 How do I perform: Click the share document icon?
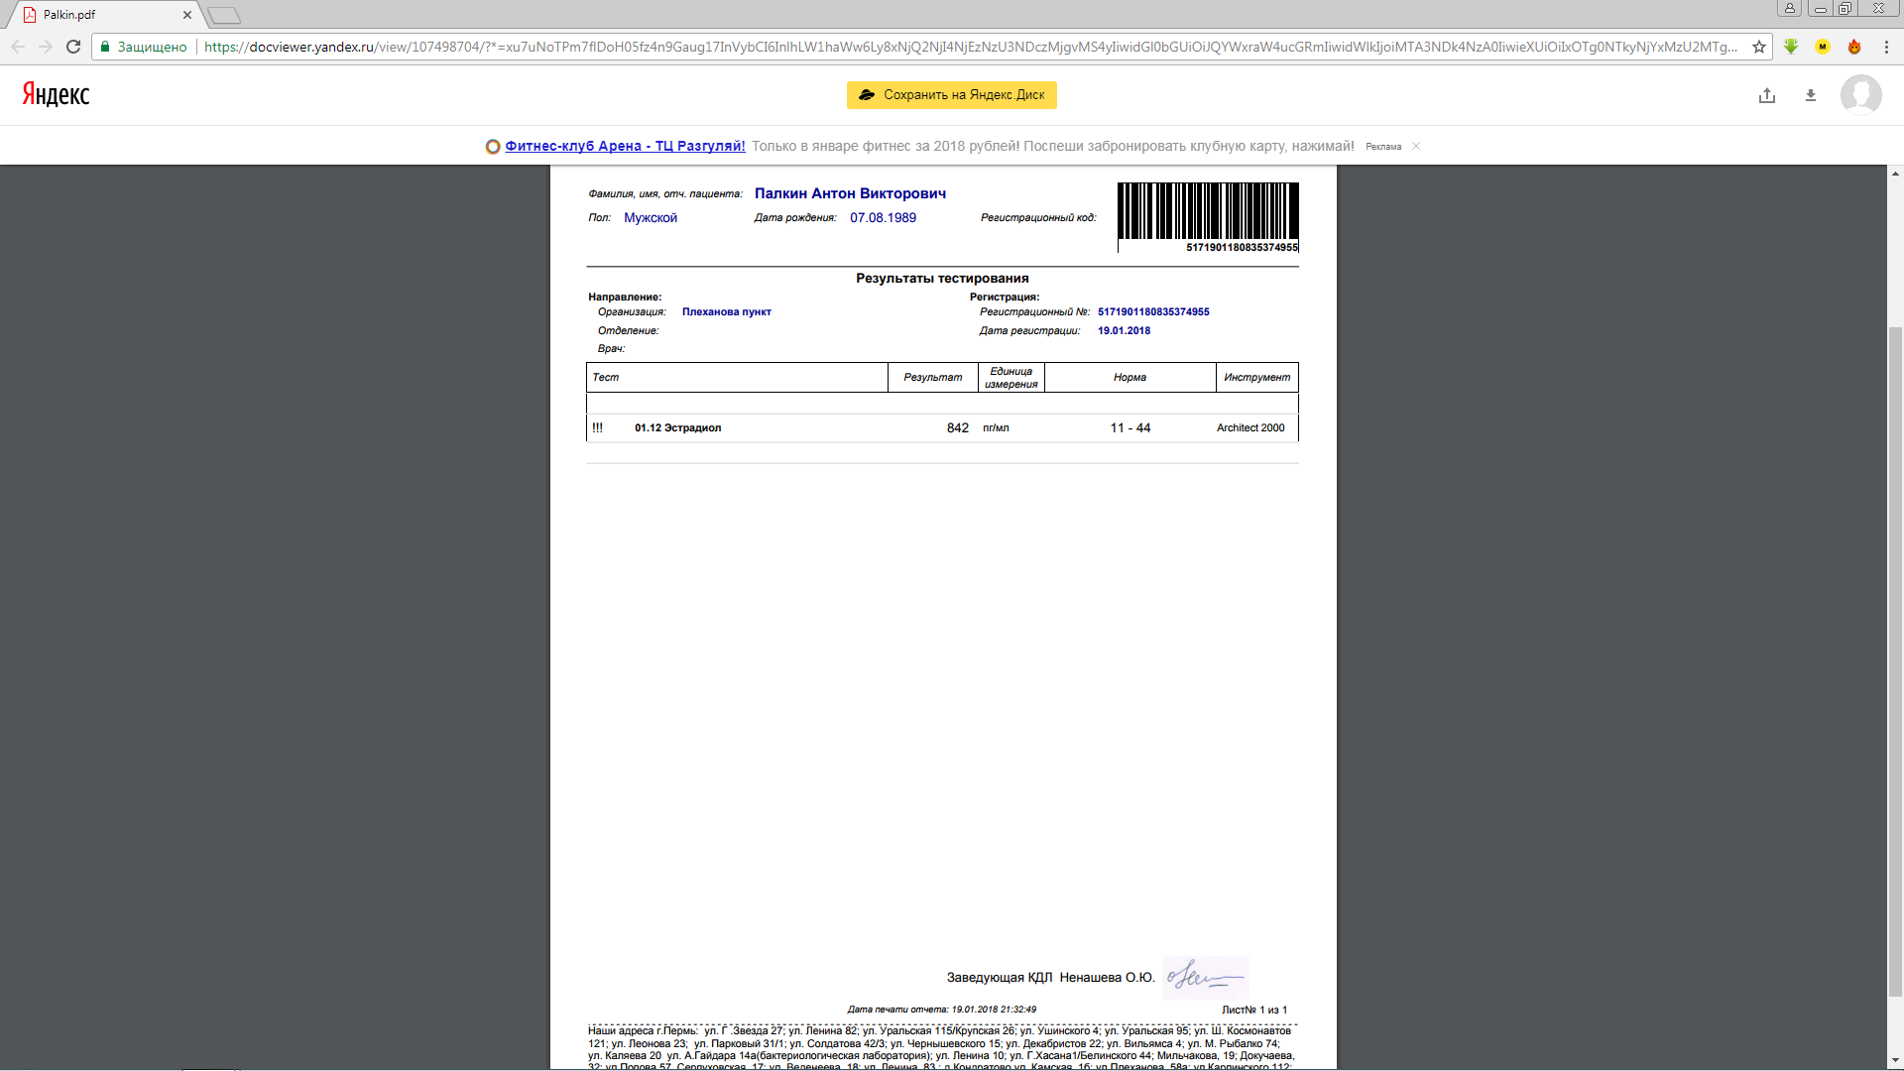[1767, 95]
